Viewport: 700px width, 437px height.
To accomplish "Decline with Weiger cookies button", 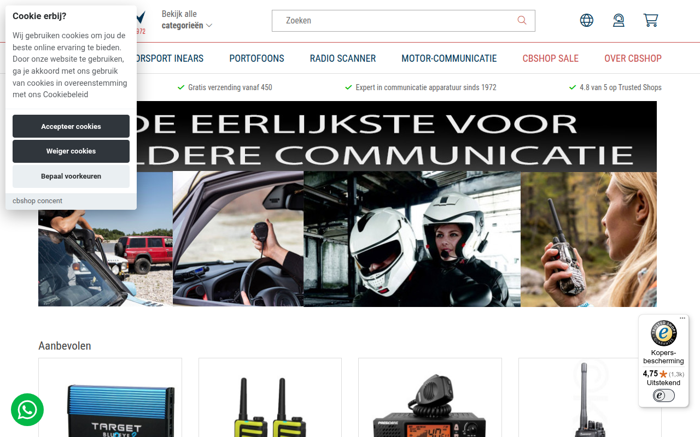I will [71, 151].
